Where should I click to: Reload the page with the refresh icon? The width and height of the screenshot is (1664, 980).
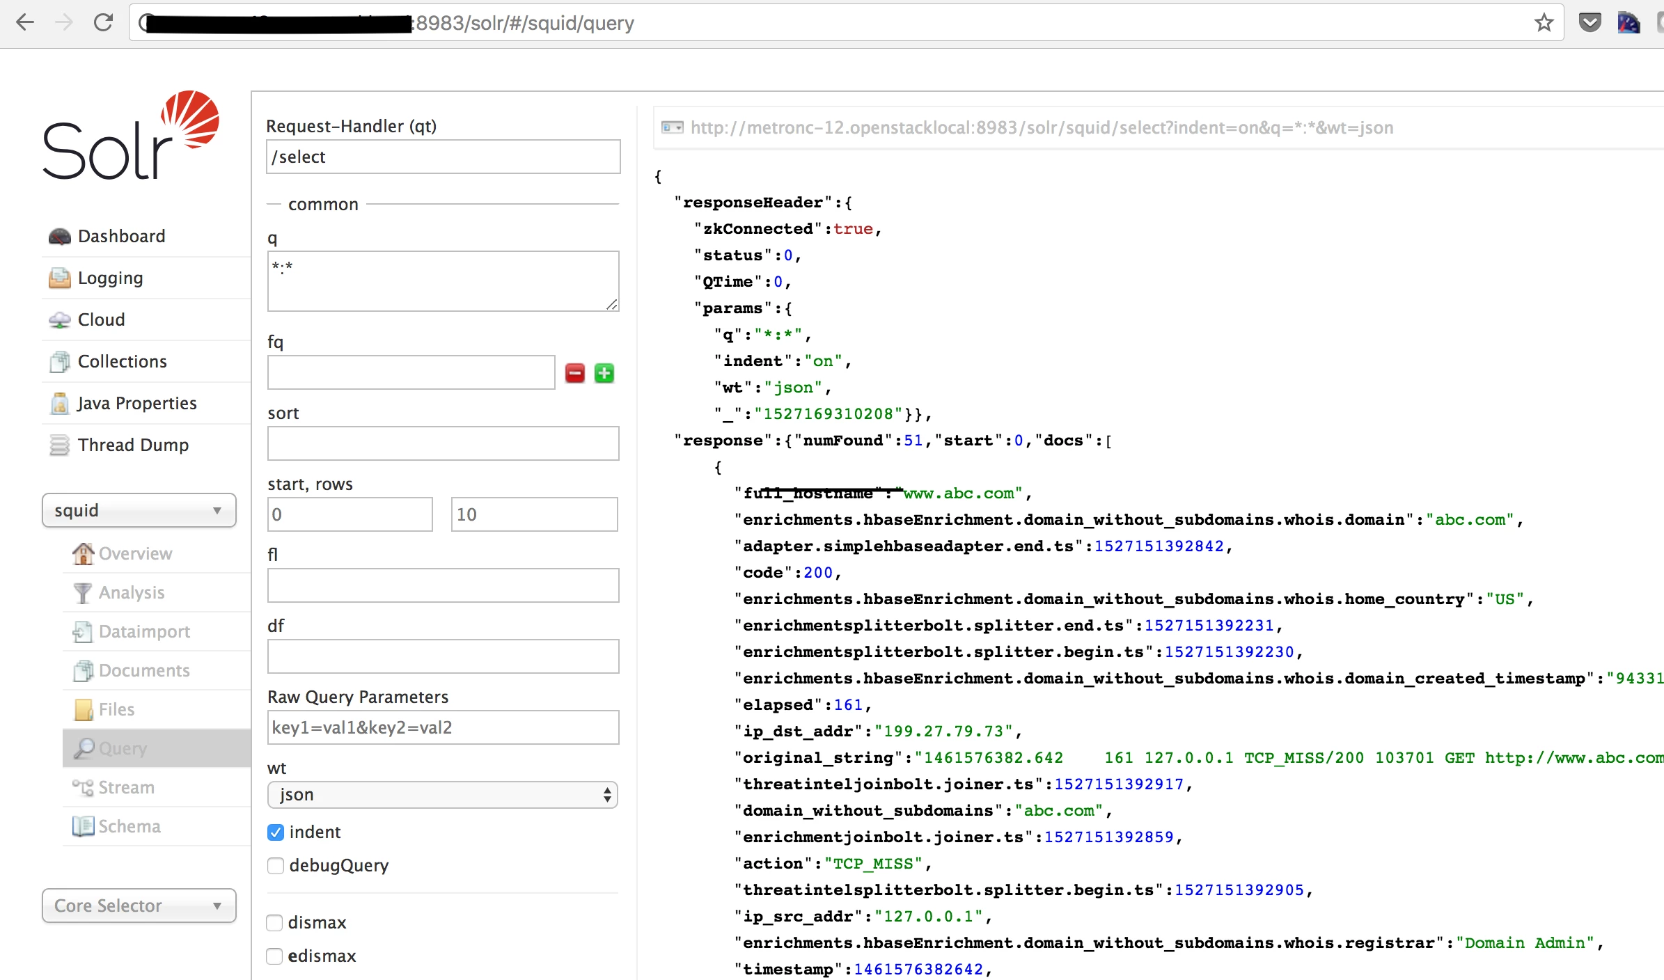(x=103, y=23)
